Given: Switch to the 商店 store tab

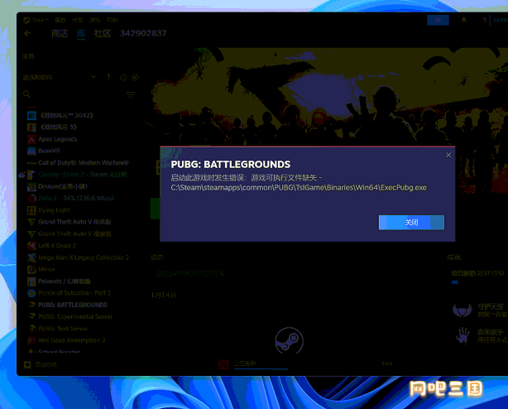Looking at the screenshot, I should (60, 33).
